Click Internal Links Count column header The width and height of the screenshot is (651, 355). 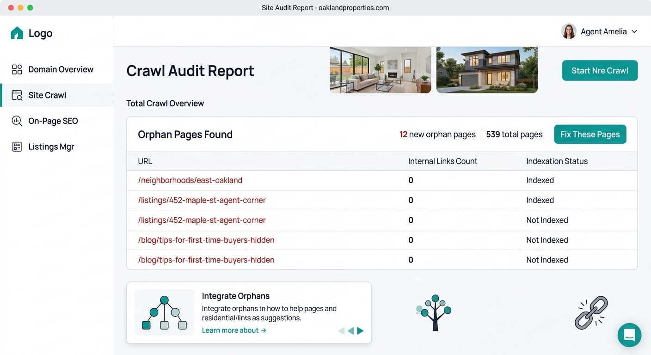[x=442, y=161]
